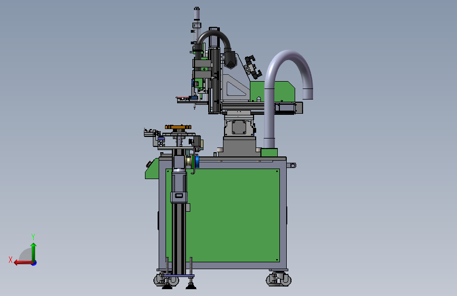Click the blue Z axis dot of the triad
This screenshot has height=296, width=457.
pos(34,263)
